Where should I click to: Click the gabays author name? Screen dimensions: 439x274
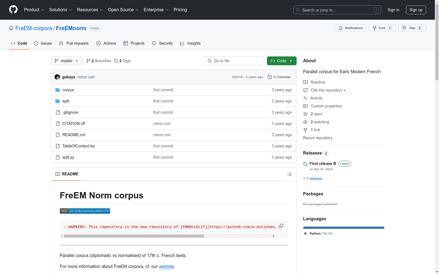[x=69, y=77]
